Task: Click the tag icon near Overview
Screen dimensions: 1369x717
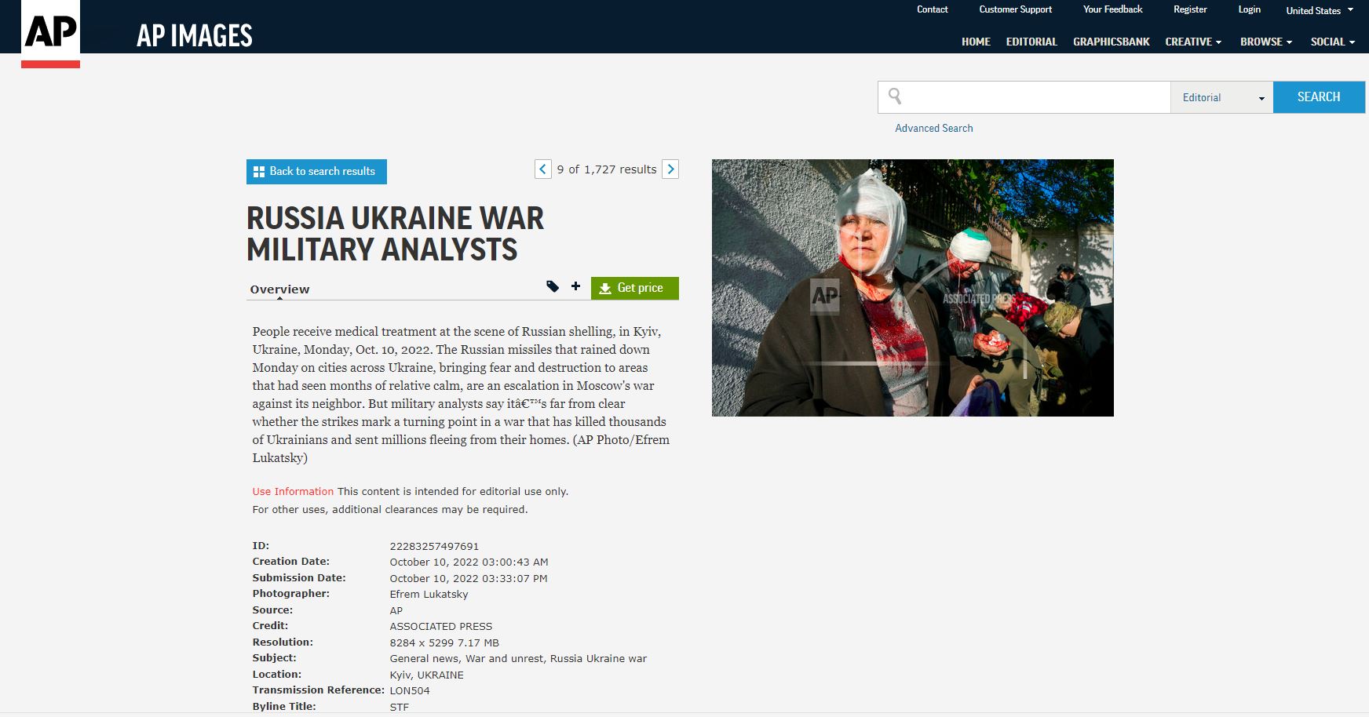Action: 553,287
